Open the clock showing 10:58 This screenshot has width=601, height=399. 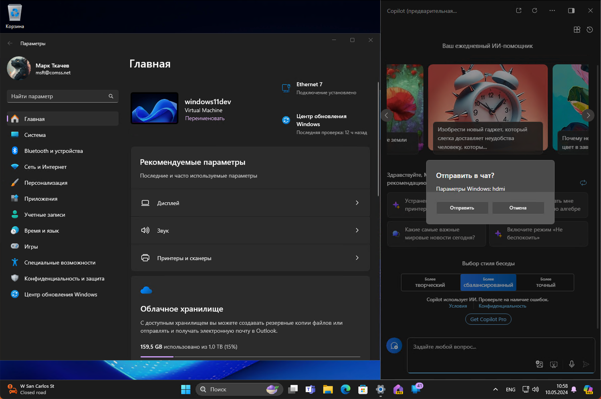[557, 389]
